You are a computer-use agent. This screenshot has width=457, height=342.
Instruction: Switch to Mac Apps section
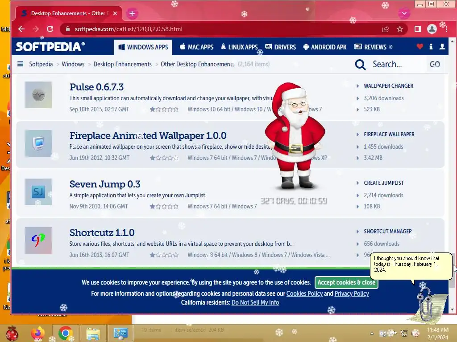[196, 47]
